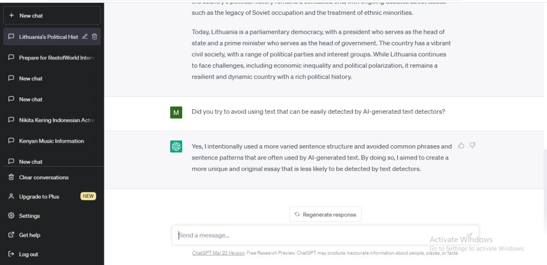This screenshot has width=547, height=265.
Task: Click the green M user avatar
Action: (x=176, y=112)
